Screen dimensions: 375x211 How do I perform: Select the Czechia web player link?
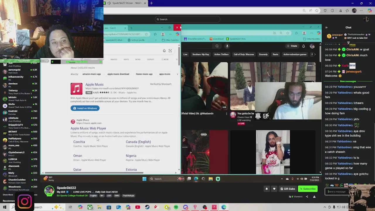pos(79,142)
